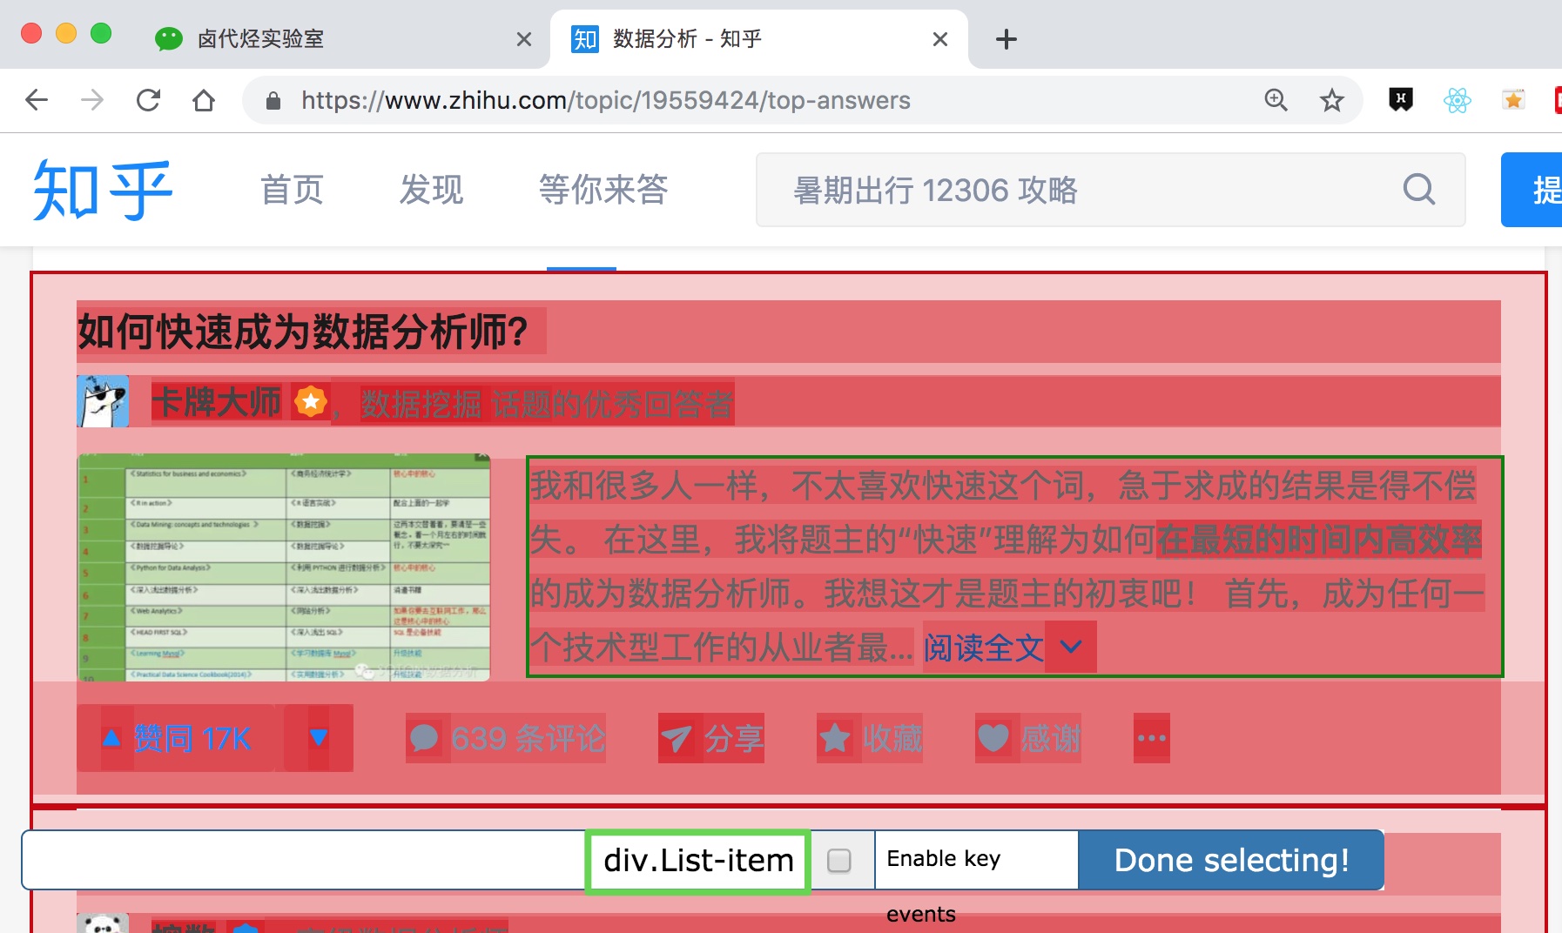Screen dimensions: 1562x933
Task: Click the downvote triangle button
Action: (x=319, y=738)
